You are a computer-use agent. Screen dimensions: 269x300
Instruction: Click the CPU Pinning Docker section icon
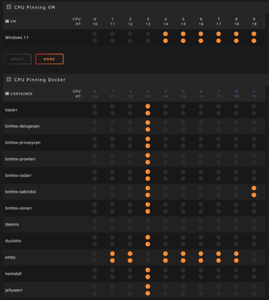click(9, 80)
